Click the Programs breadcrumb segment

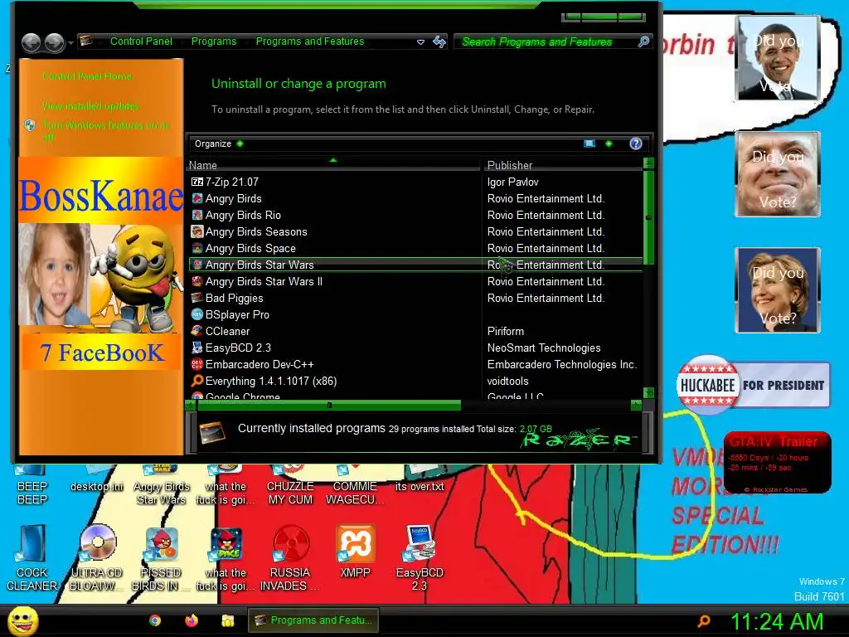[214, 41]
